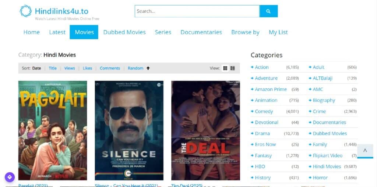
Task: Open the Animation category
Action: (266, 100)
